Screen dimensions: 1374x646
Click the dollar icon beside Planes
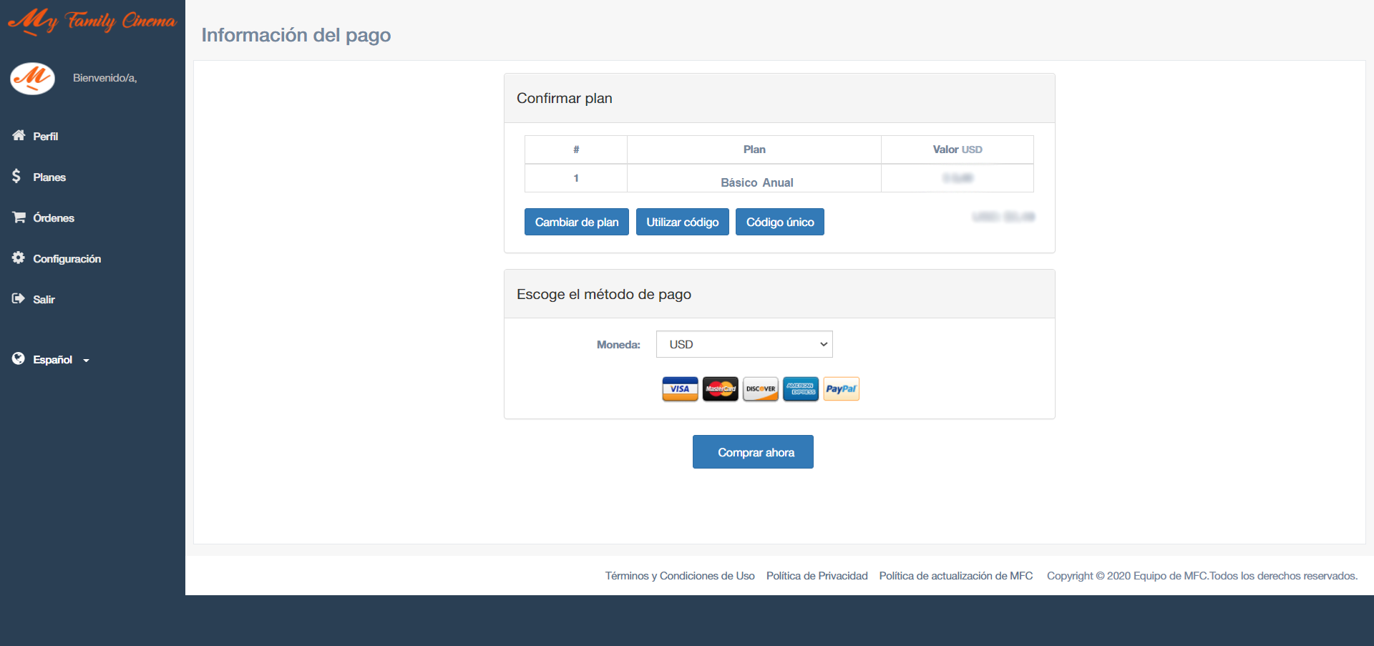click(x=16, y=176)
